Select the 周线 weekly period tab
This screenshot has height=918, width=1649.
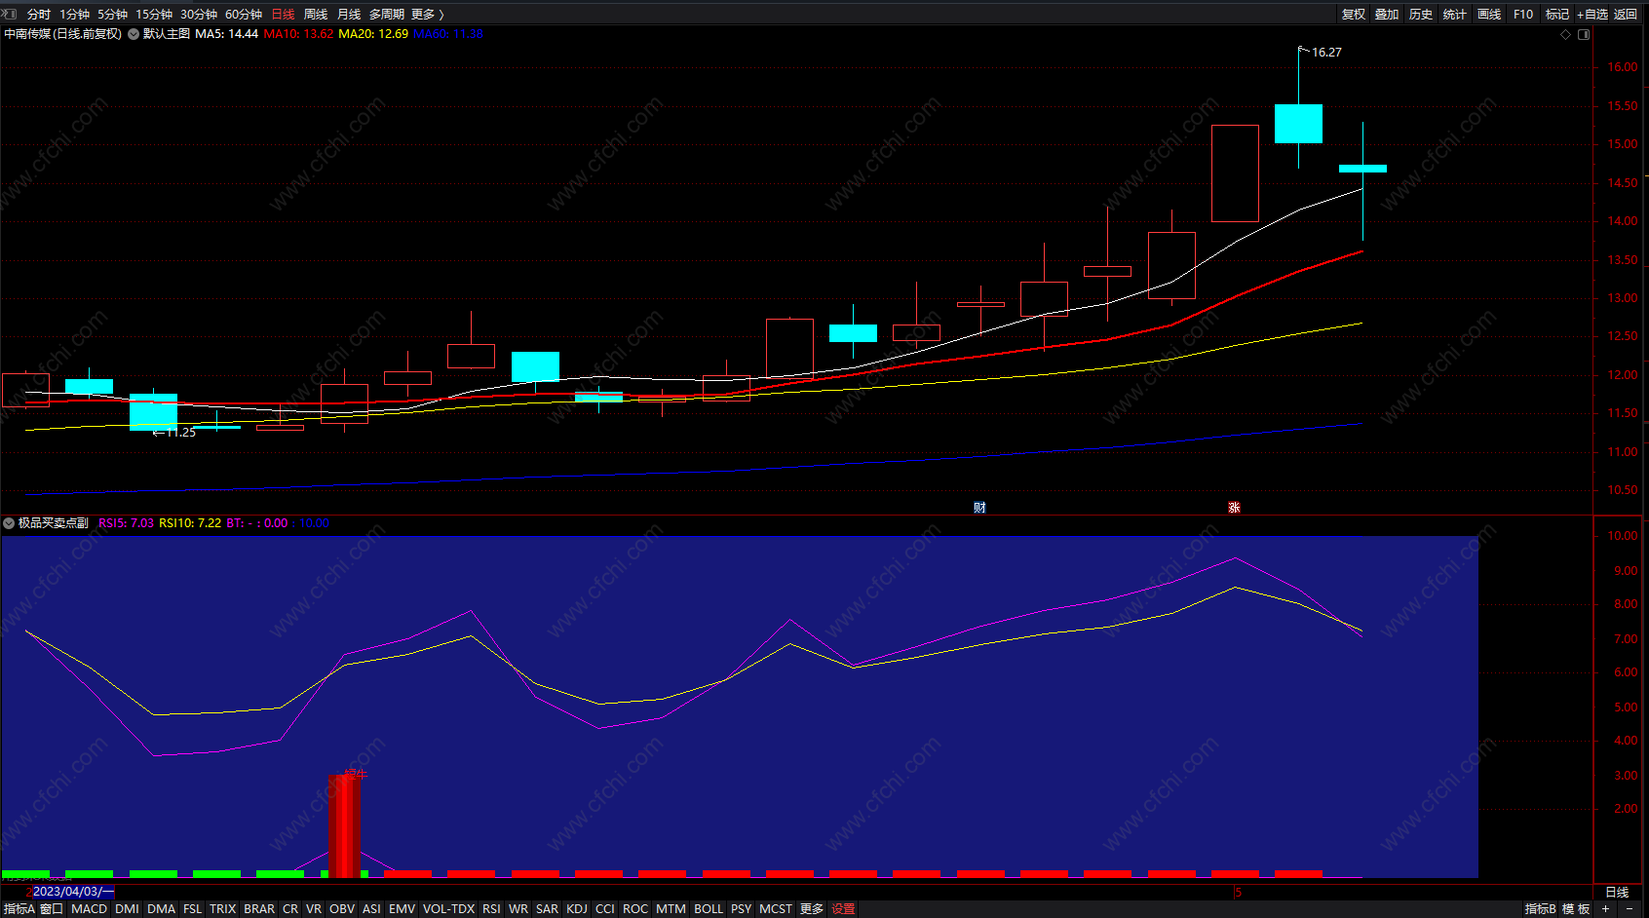316,14
